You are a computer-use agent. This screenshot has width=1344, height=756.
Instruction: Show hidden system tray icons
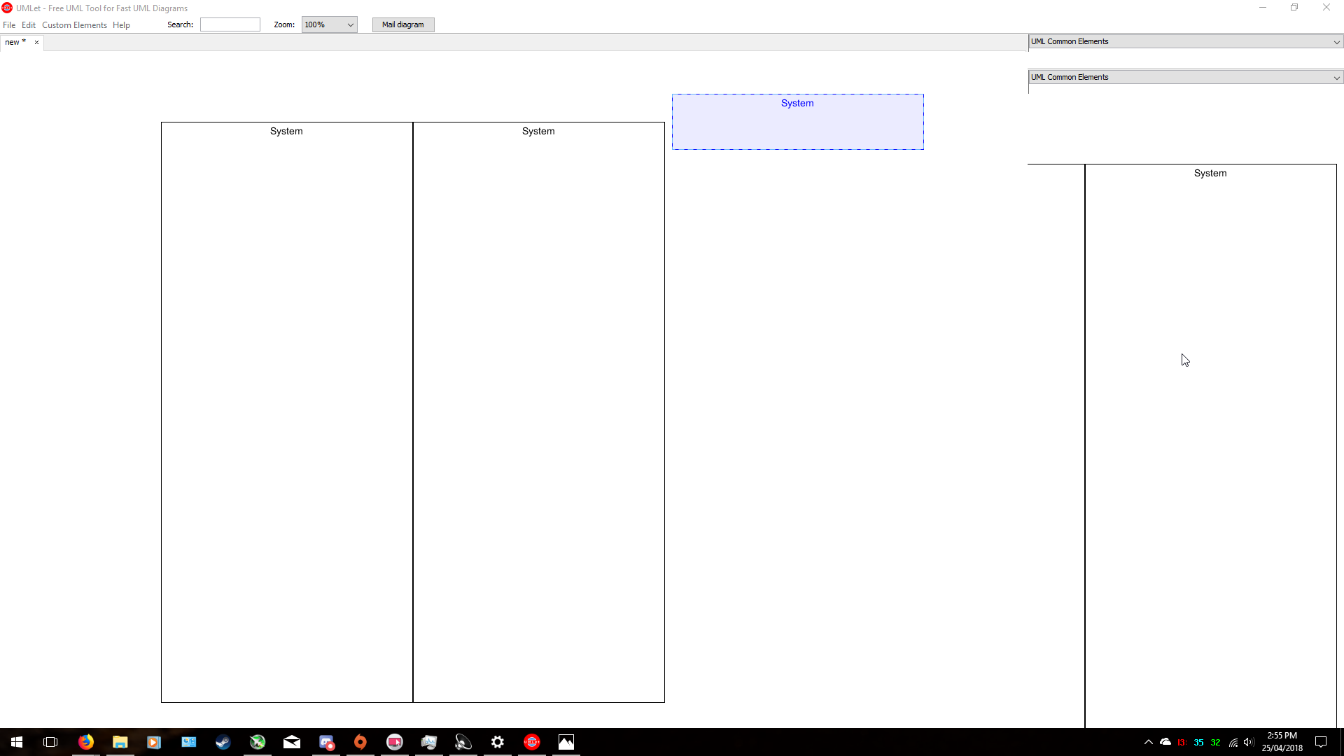(x=1149, y=742)
